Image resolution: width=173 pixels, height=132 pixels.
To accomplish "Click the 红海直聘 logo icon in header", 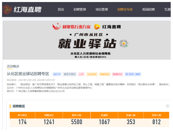I will tap(7, 10).
